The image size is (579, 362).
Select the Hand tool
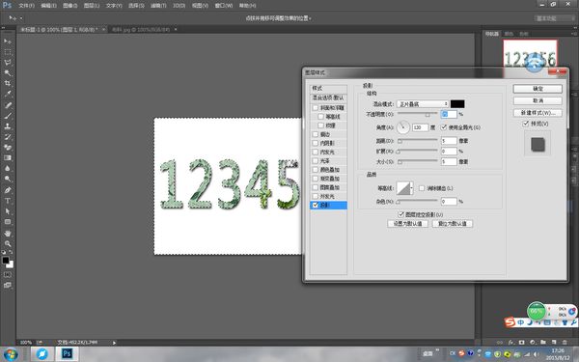[8, 233]
